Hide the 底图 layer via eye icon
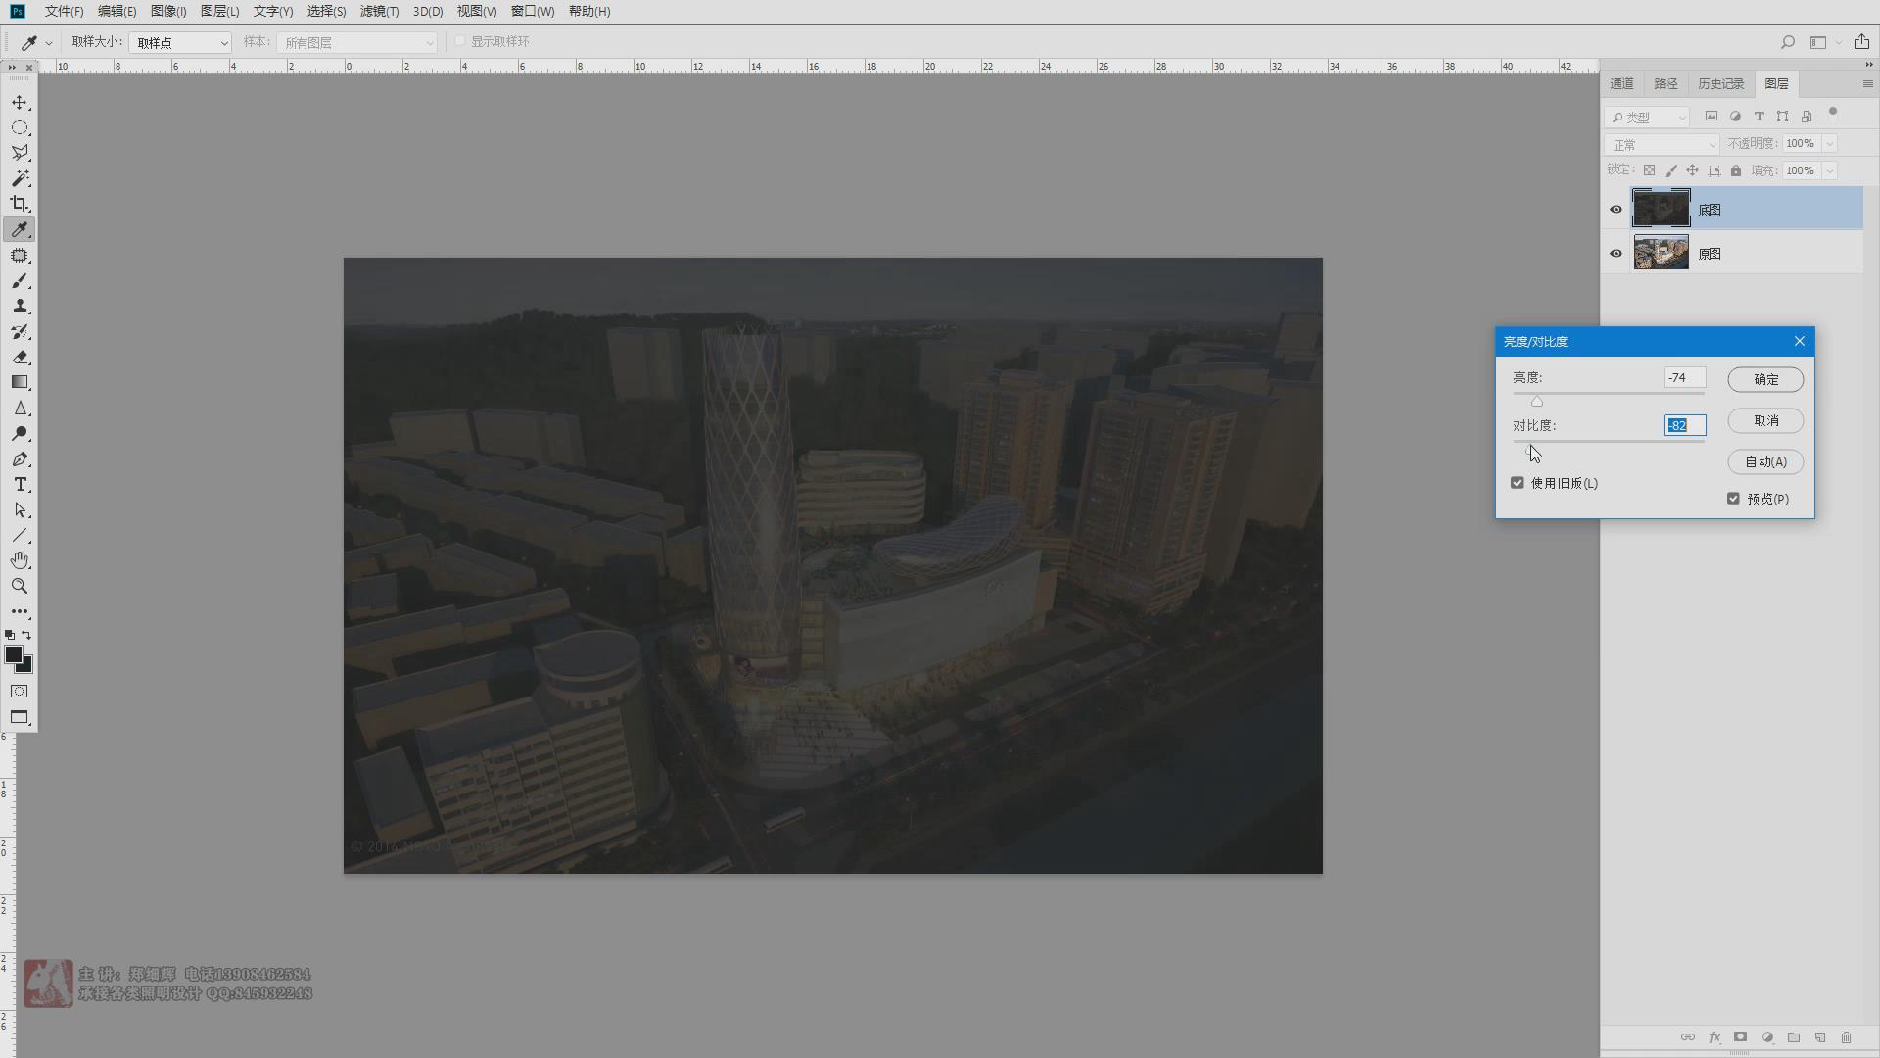 (x=1616, y=210)
